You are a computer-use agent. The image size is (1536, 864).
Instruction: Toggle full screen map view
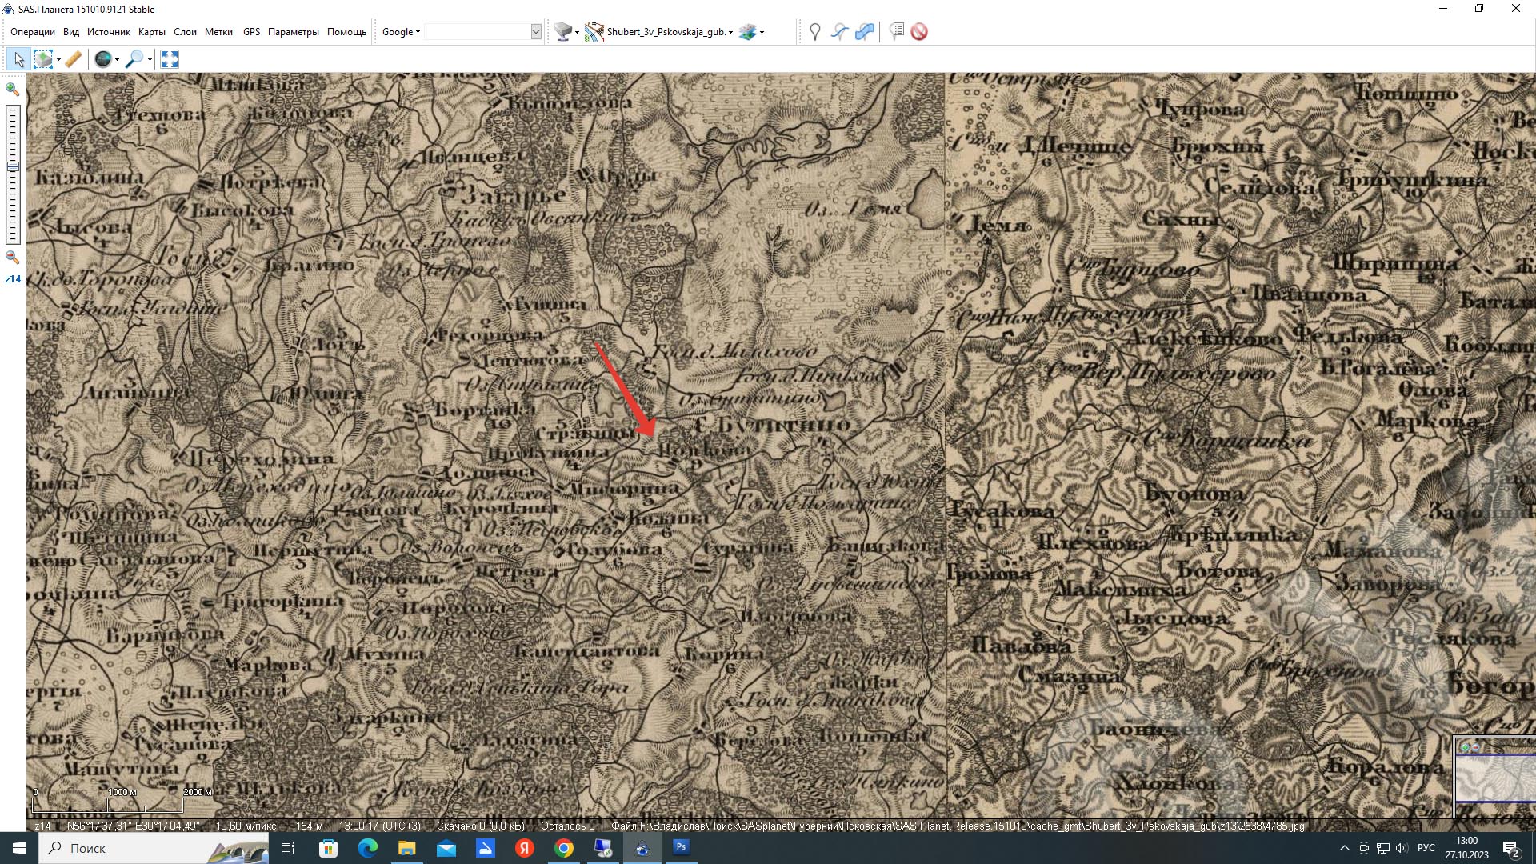click(x=169, y=59)
